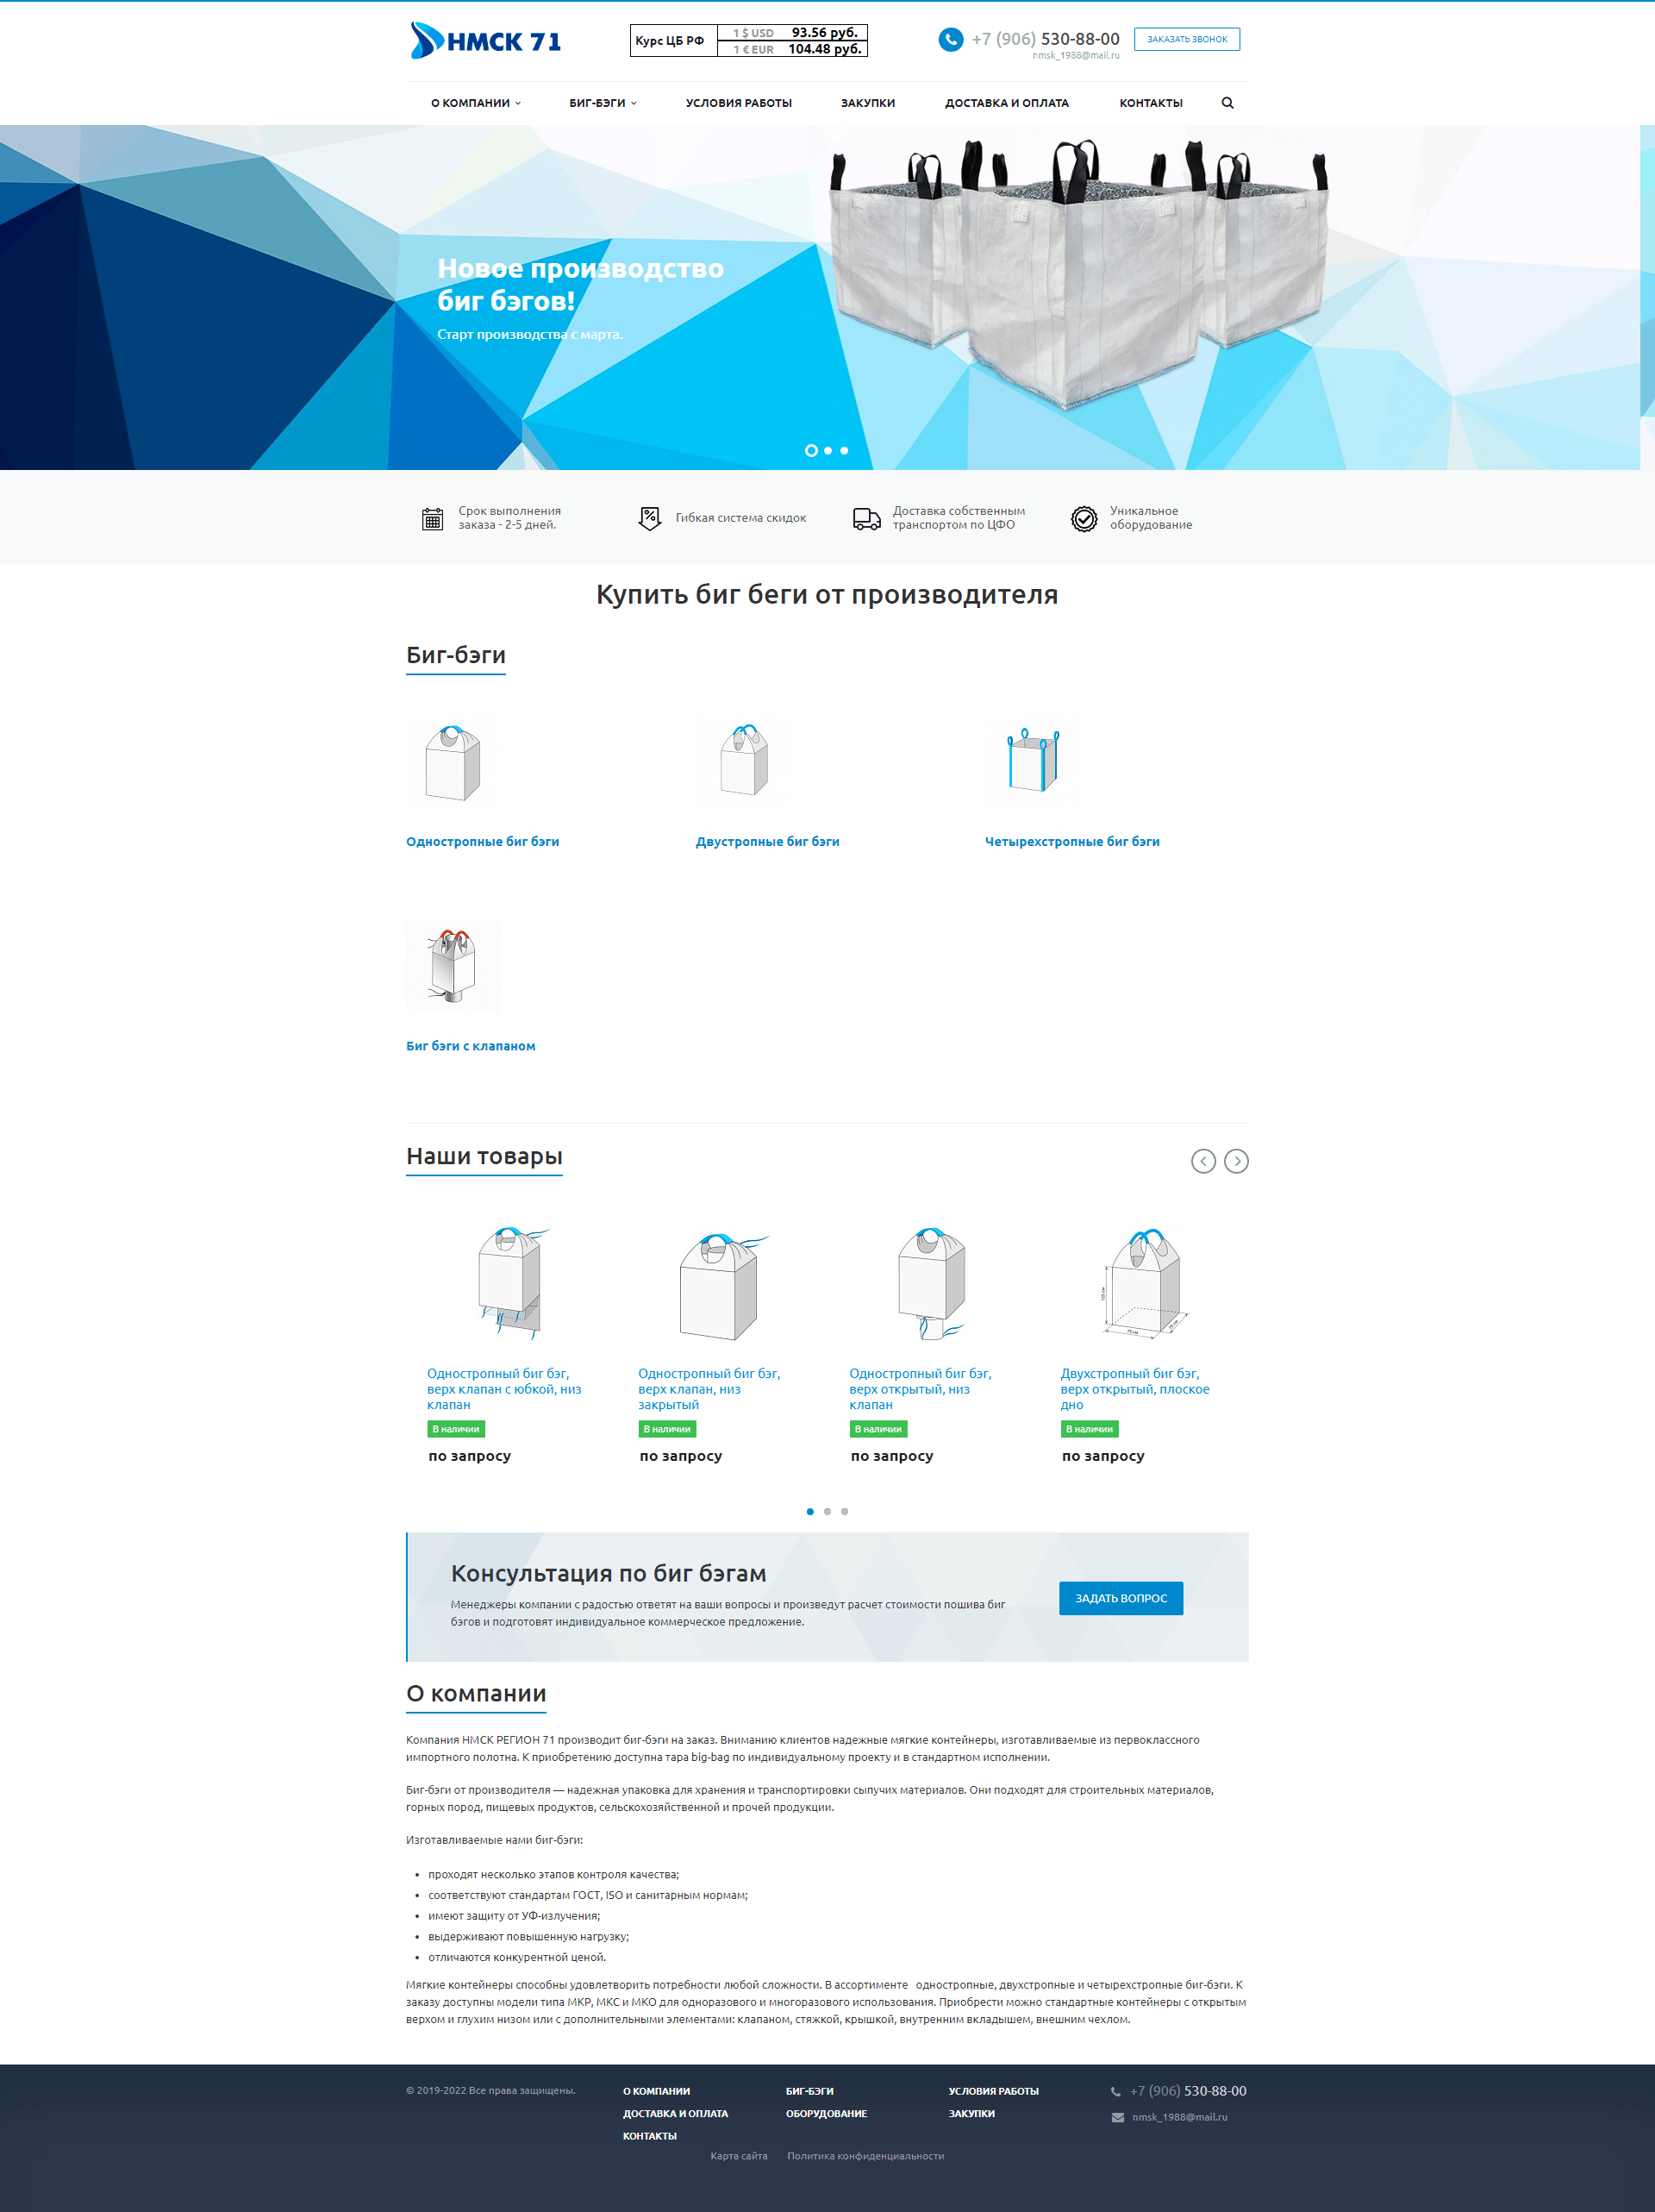The height and width of the screenshot is (2212, 1655).
Task: Go to next products with right arrow
Action: tap(1236, 1160)
